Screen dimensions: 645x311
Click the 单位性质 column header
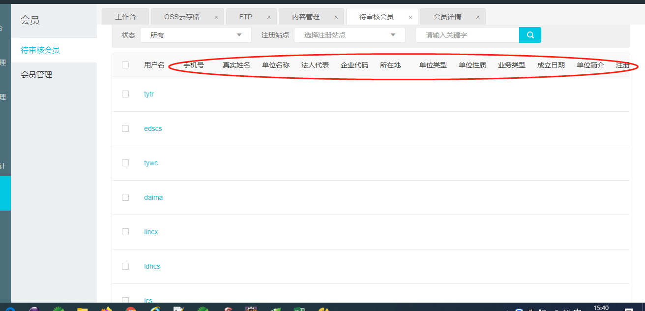472,65
